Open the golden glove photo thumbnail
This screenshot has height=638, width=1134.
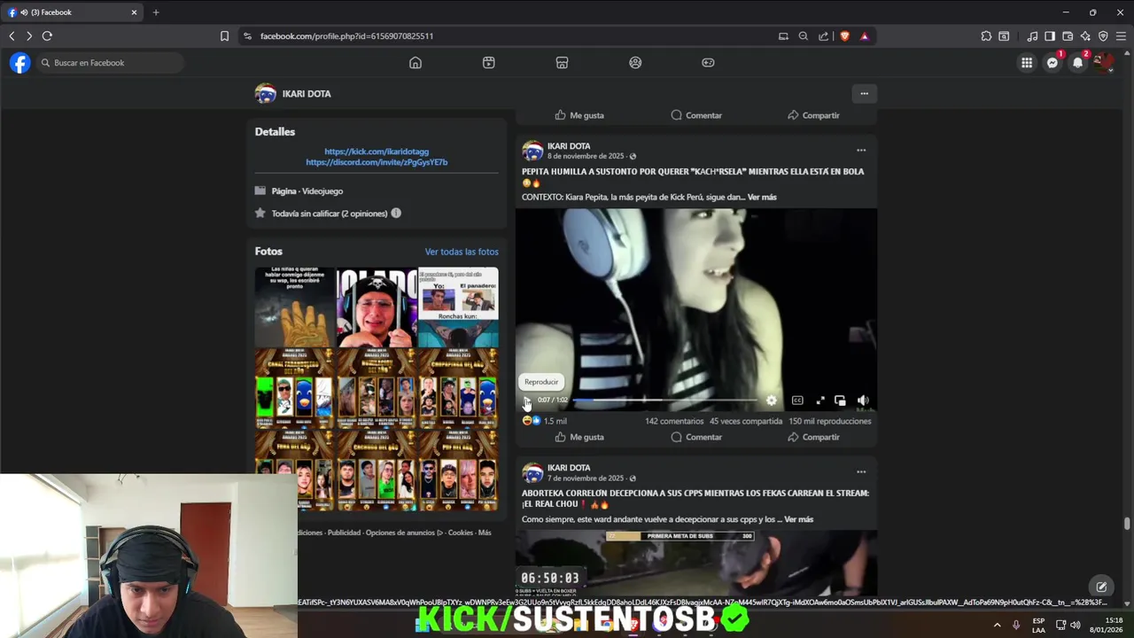[295, 307]
